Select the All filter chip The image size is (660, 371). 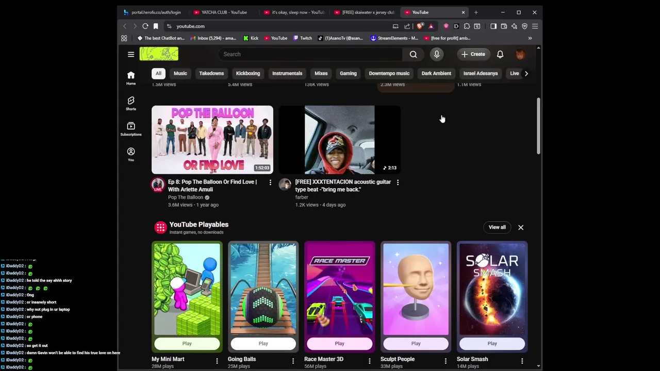[x=158, y=73]
